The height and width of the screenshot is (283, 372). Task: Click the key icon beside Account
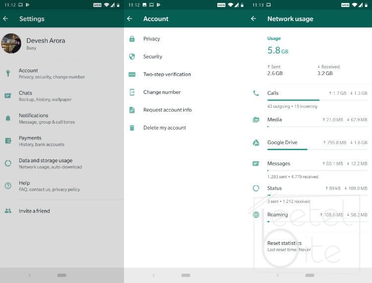pyautogui.click(x=8, y=73)
